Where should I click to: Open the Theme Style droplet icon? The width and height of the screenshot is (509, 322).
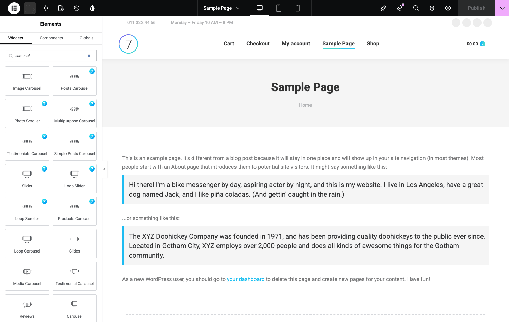[92, 8]
